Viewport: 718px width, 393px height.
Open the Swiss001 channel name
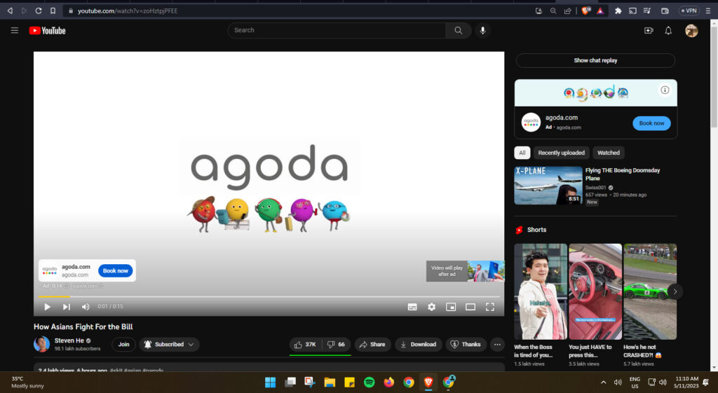coord(596,188)
